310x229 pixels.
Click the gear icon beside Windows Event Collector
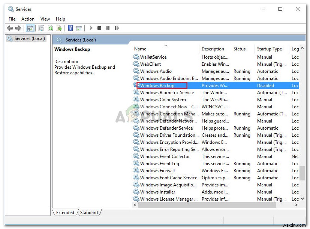pos(136,156)
